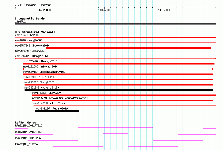Open transcript RRAS2|NM_001177315
The image size is (223, 150).
[29, 125]
